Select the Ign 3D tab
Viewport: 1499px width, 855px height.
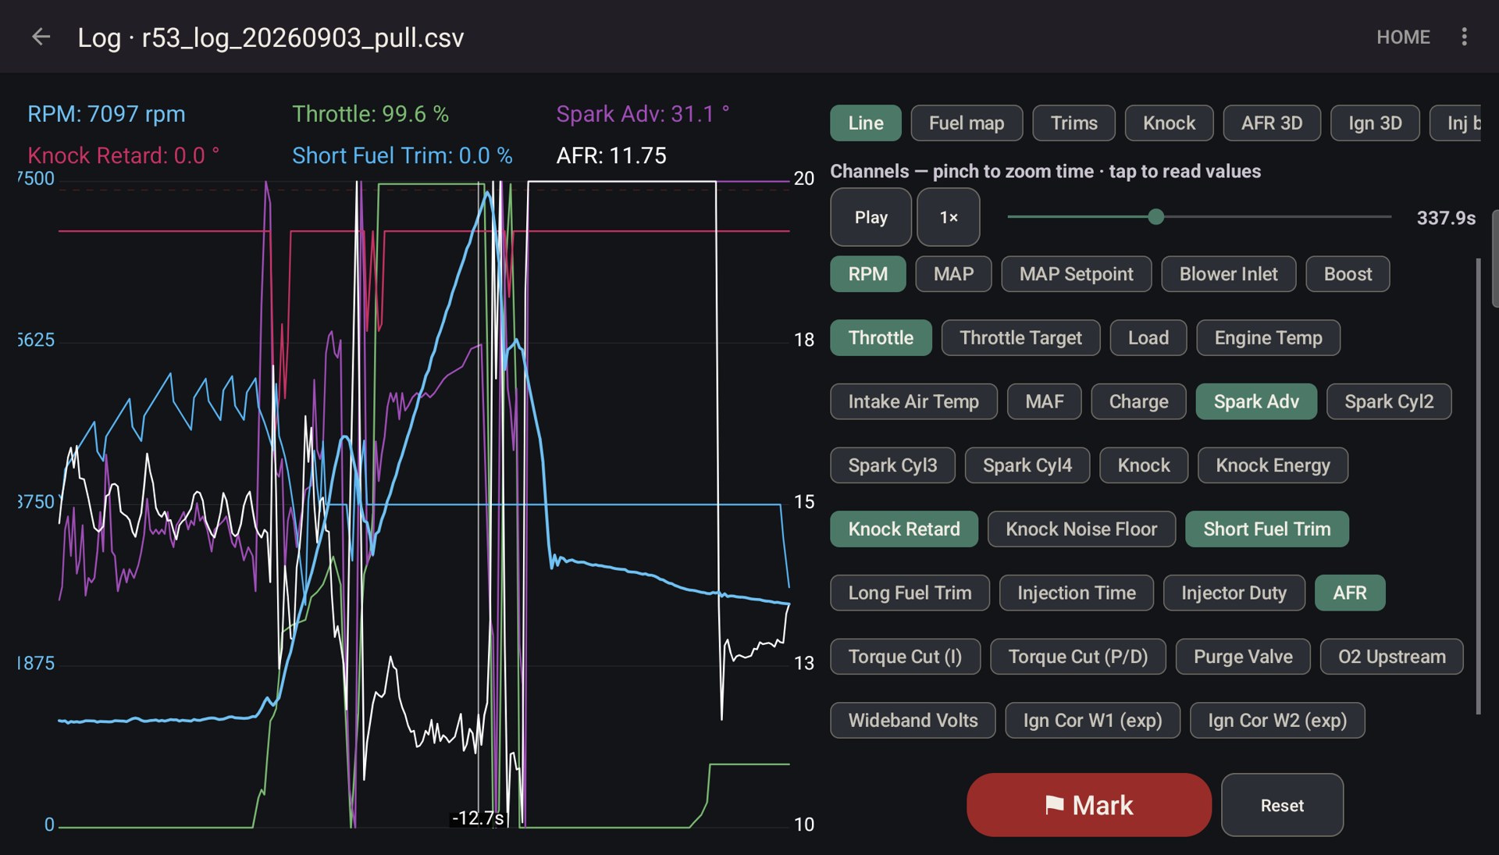tap(1375, 123)
